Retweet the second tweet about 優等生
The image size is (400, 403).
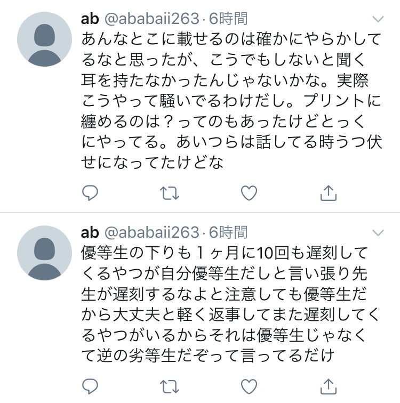click(x=169, y=385)
